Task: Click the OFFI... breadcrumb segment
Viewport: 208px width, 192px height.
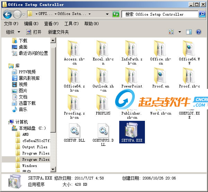Action: [45, 14]
